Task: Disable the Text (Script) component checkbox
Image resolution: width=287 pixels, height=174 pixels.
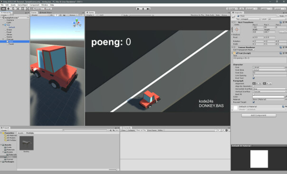Action: click(237, 53)
